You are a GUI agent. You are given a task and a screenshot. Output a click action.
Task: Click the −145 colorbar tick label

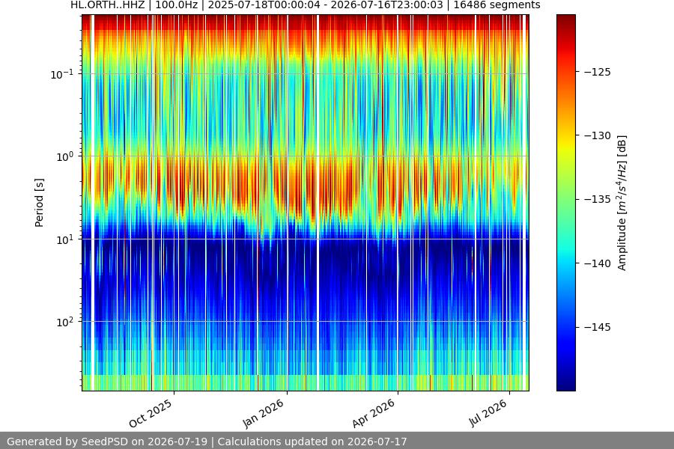click(597, 327)
